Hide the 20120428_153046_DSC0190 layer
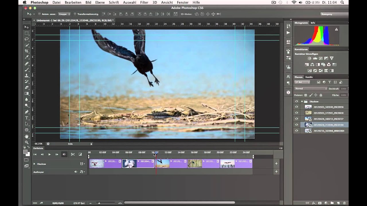367x206 pixels. [296, 125]
